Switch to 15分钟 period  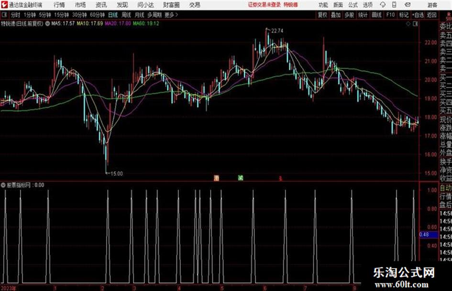click(x=61, y=15)
